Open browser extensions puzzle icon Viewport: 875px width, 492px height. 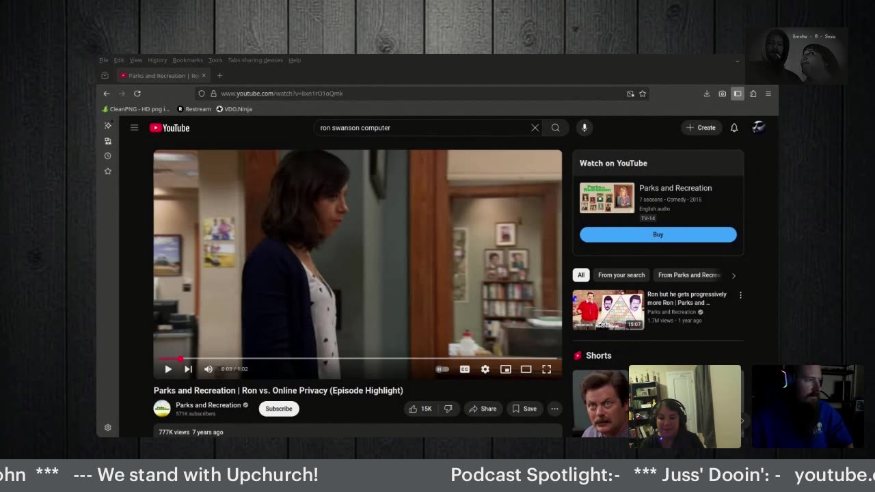pos(753,94)
